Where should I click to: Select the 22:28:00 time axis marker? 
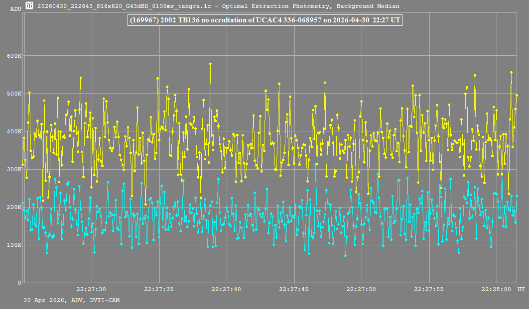pos(496,289)
